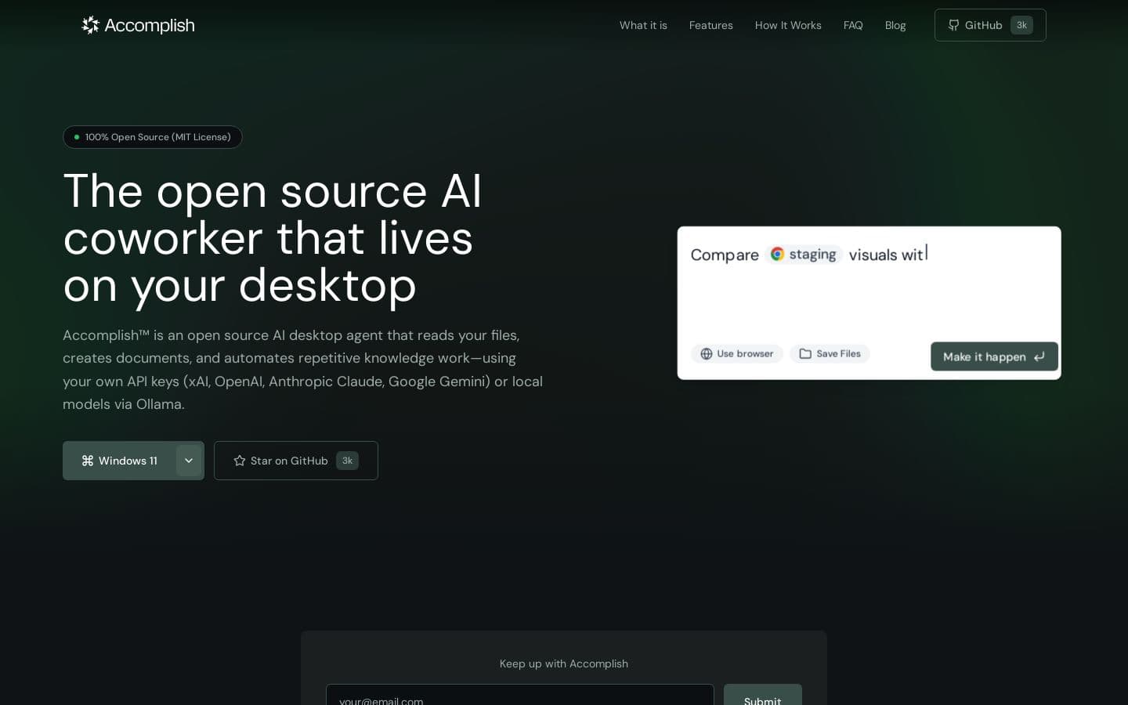Click the GitHub cat icon in navbar
Viewport: 1128px width, 705px height.
pyautogui.click(x=954, y=25)
